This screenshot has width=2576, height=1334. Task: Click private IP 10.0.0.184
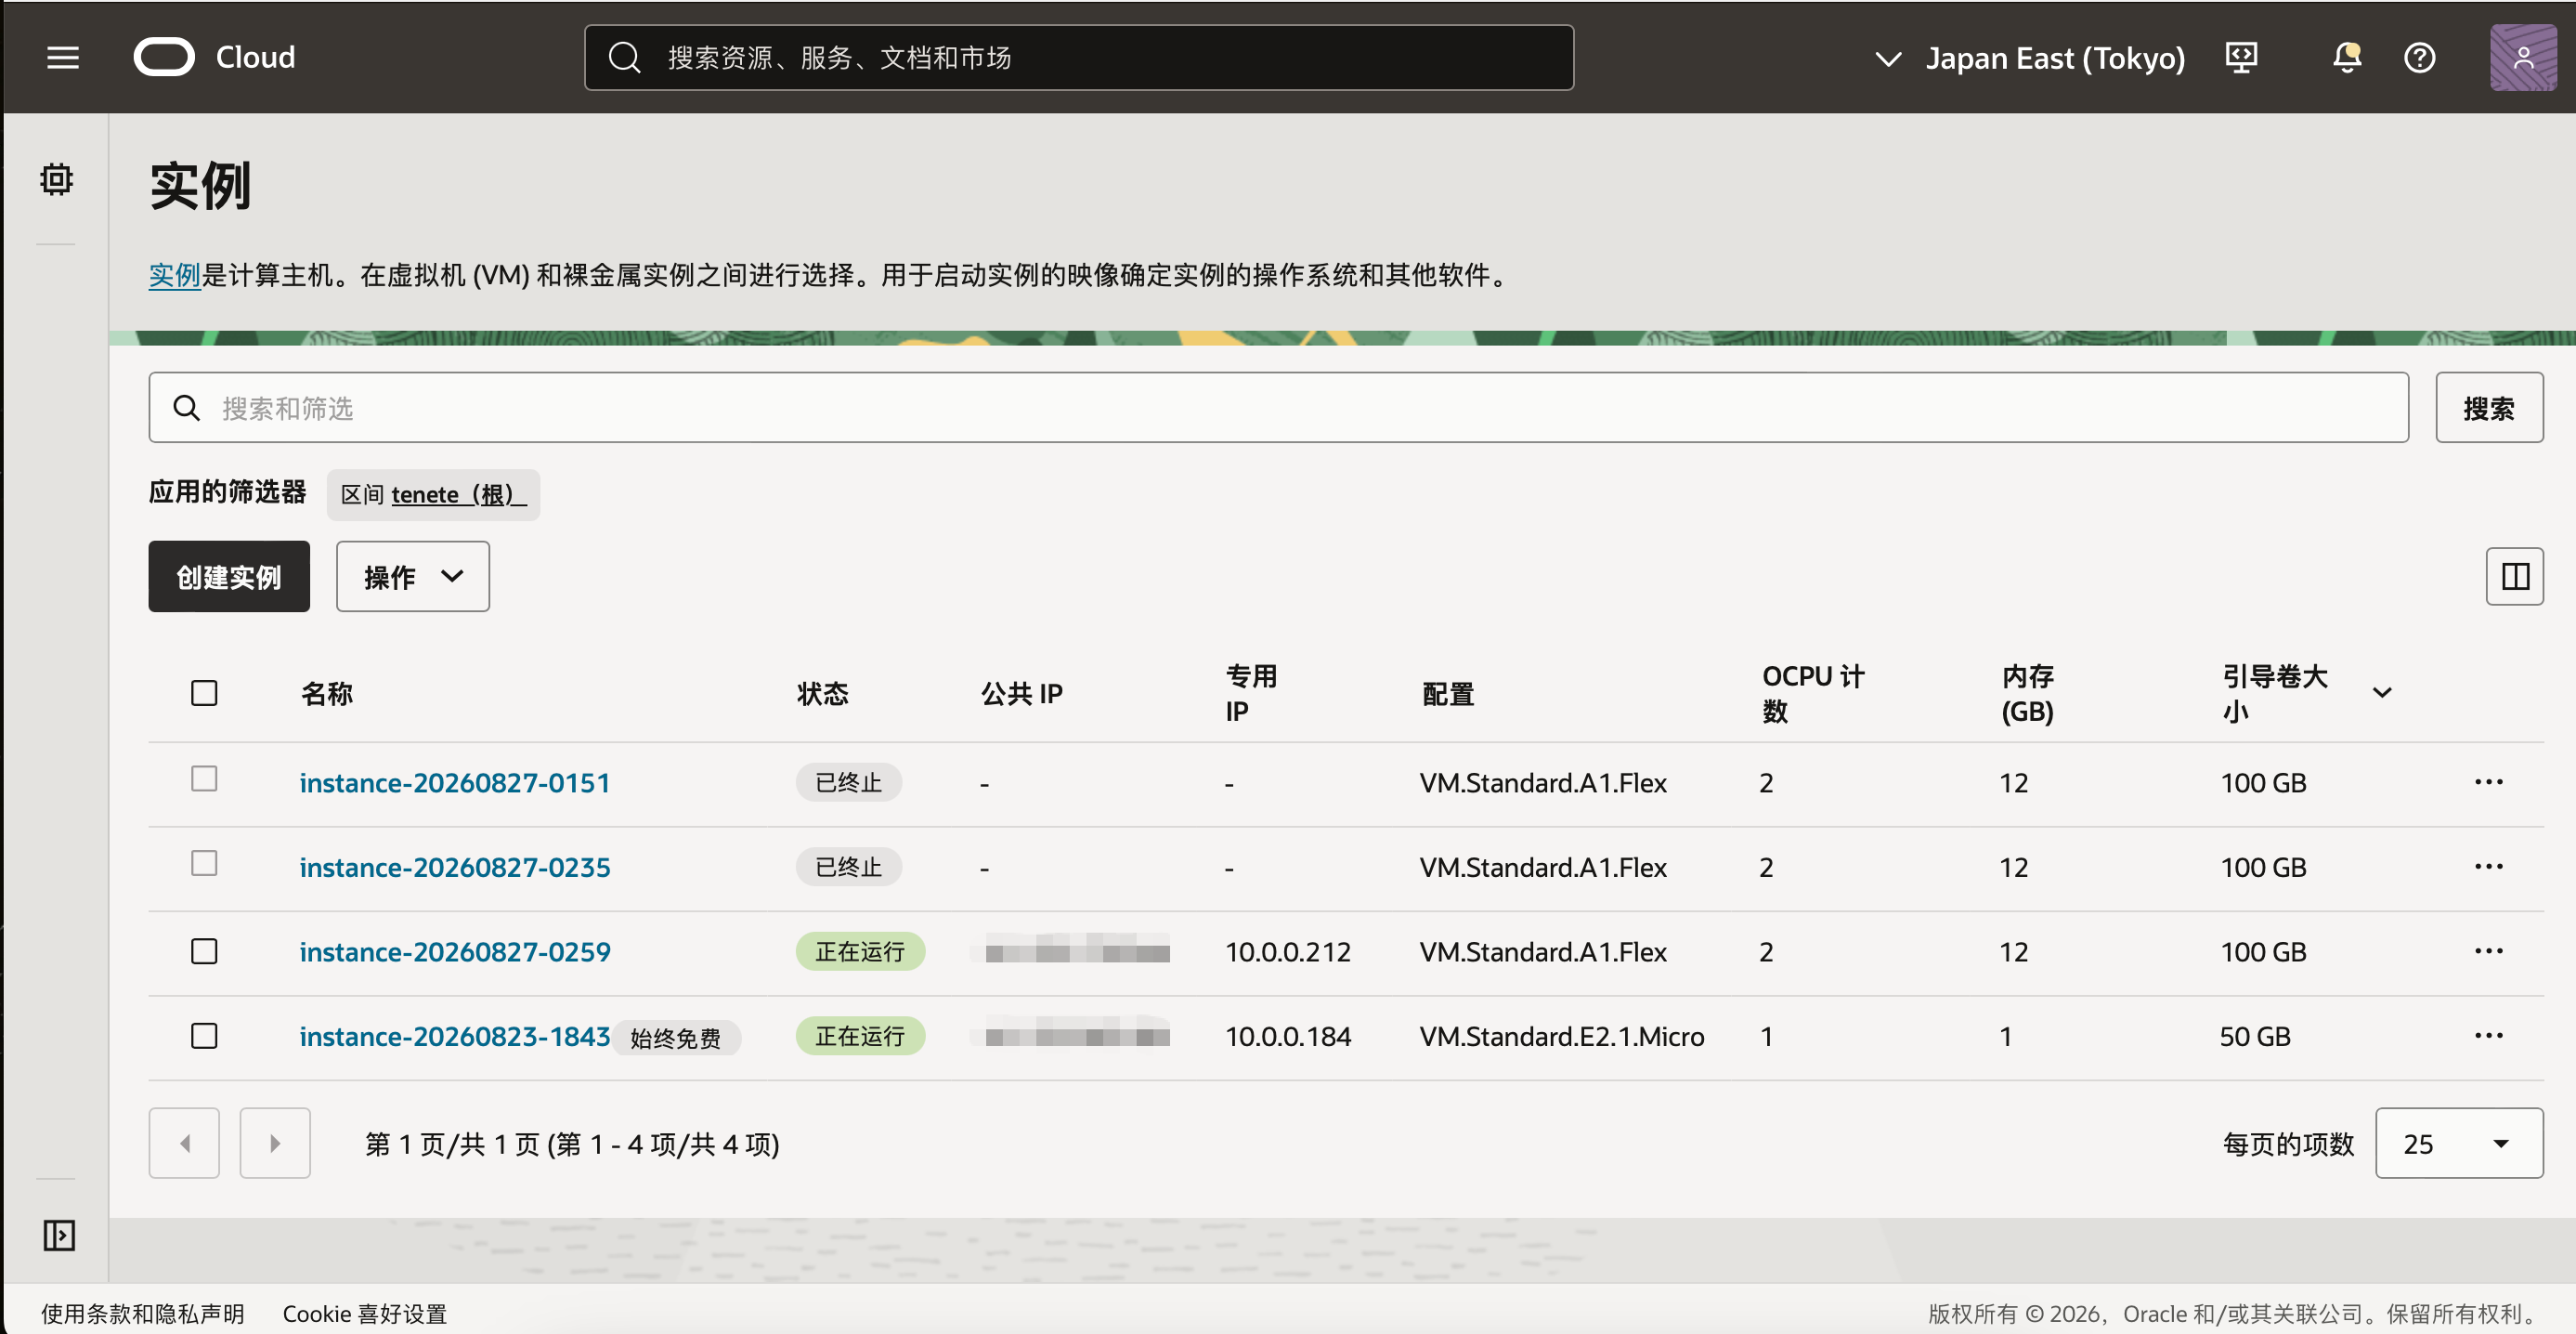point(1288,1036)
